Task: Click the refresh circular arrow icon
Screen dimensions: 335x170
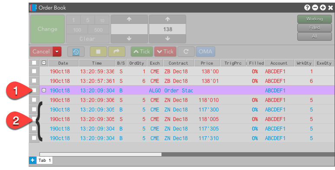Action: pos(186,52)
